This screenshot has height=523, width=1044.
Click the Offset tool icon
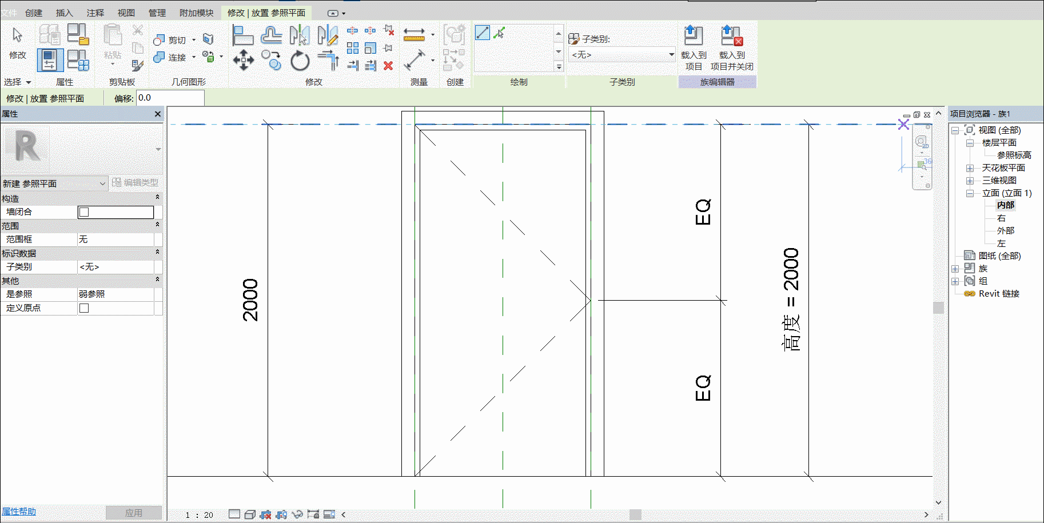coord(271,35)
